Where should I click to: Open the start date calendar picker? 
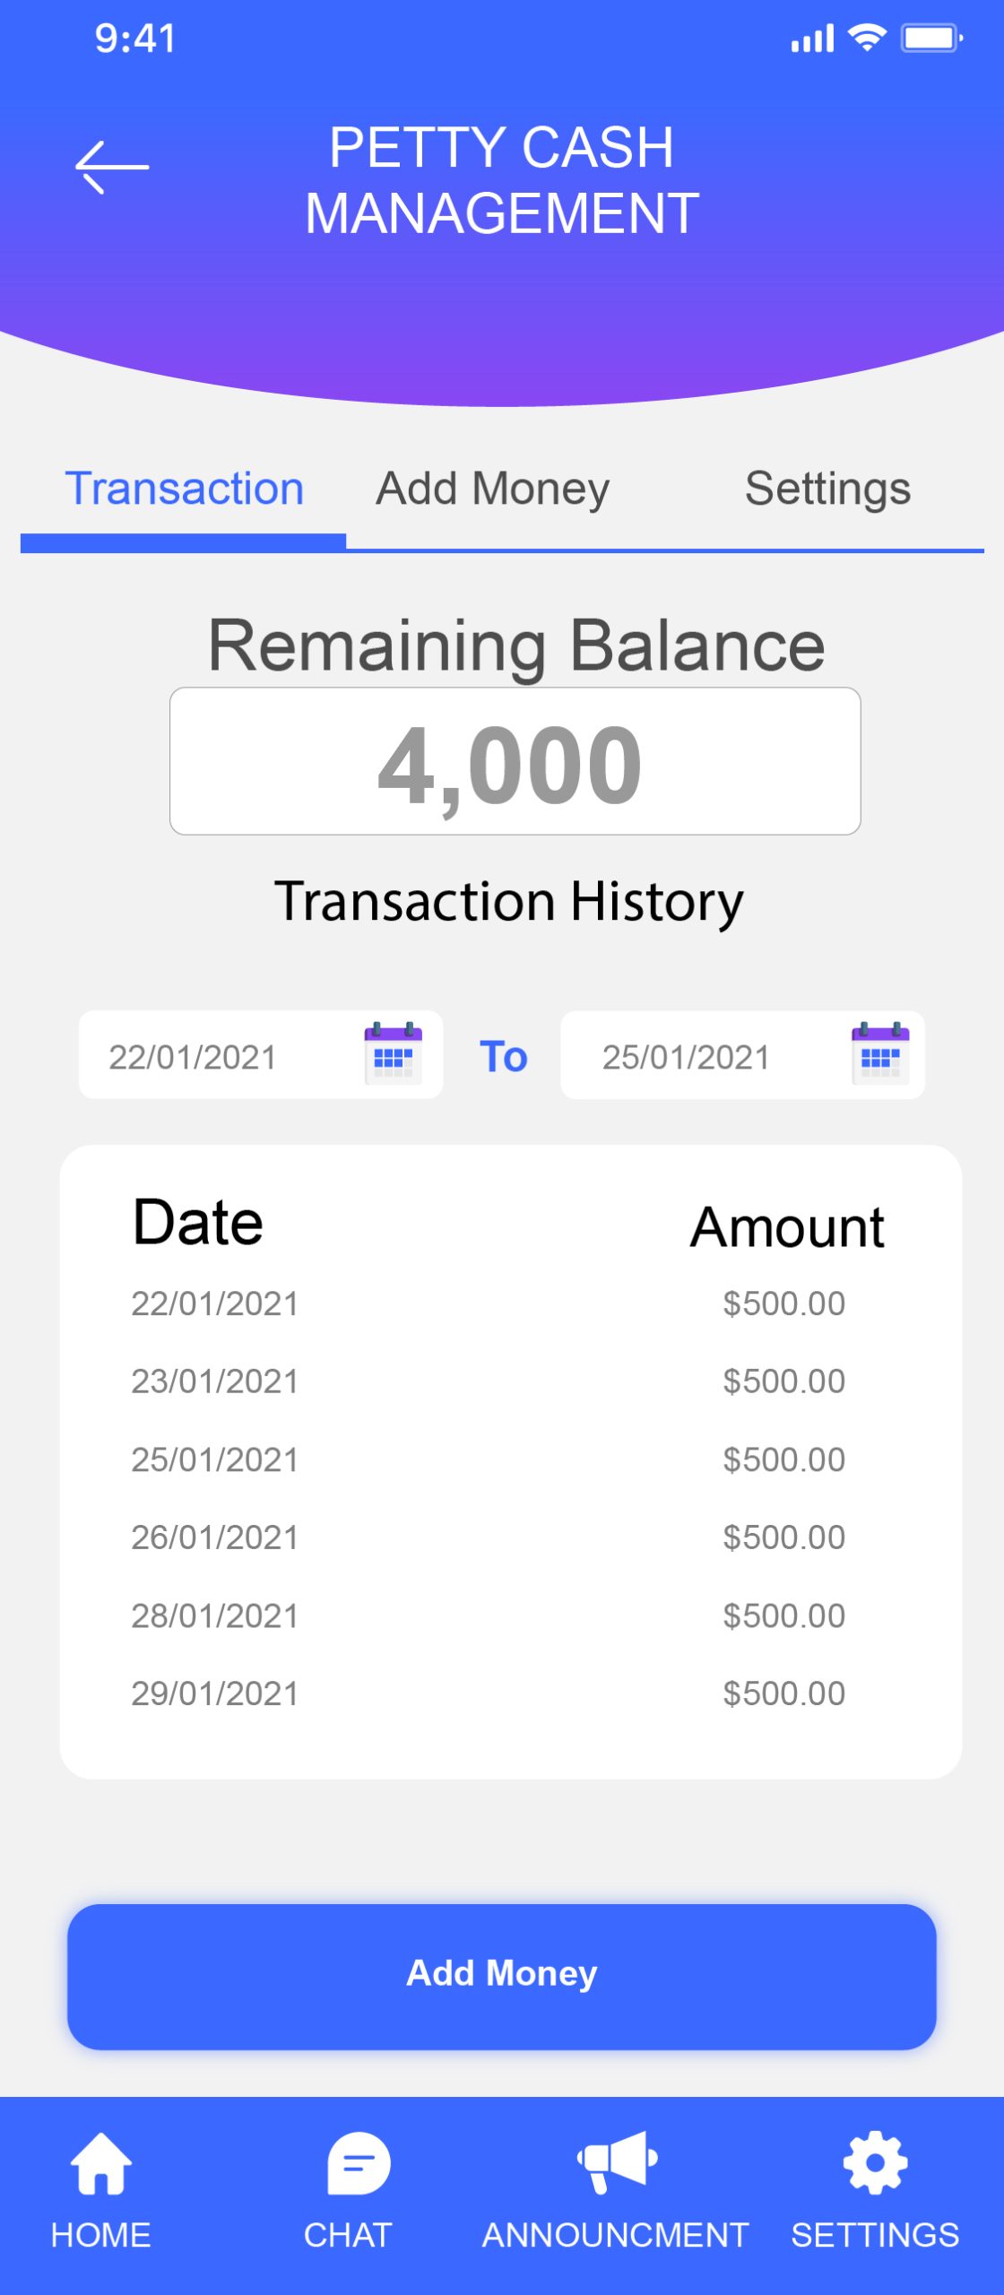point(393,1054)
